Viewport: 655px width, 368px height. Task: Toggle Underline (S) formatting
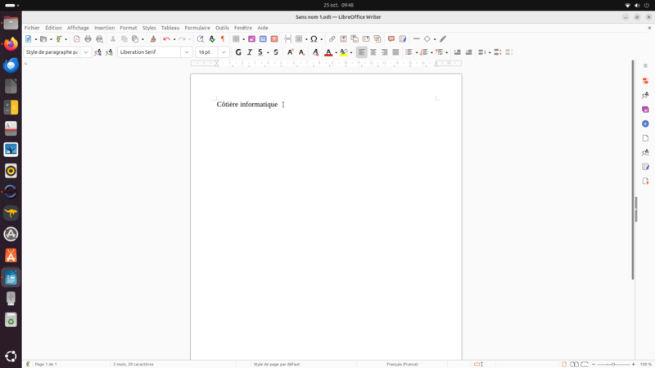click(x=260, y=52)
